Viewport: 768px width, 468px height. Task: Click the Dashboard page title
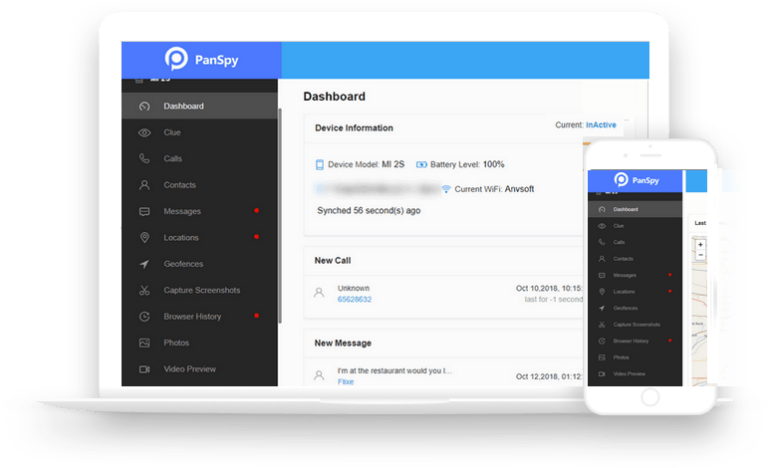[335, 97]
